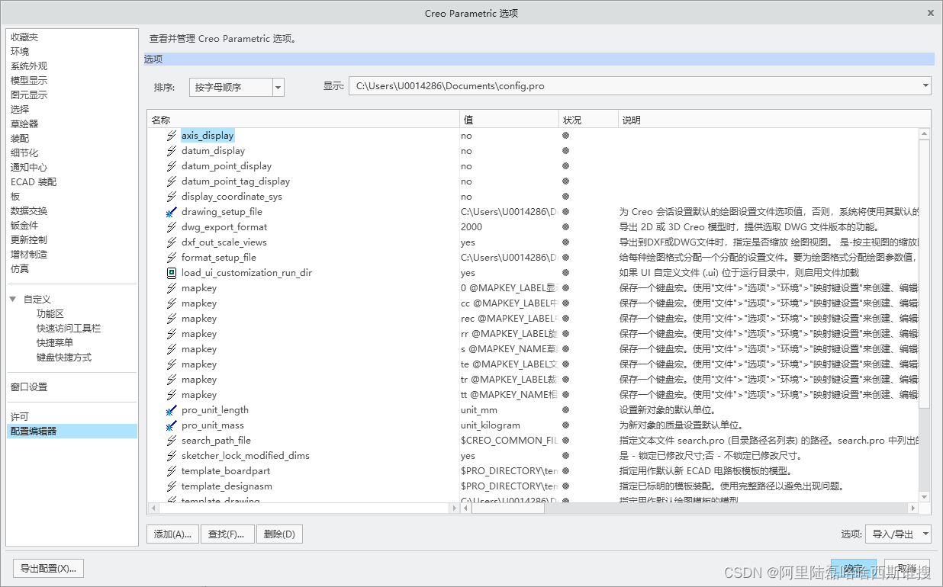Click the status dot for axis_display row
This screenshot has height=587, width=943.
[x=566, y=136]
